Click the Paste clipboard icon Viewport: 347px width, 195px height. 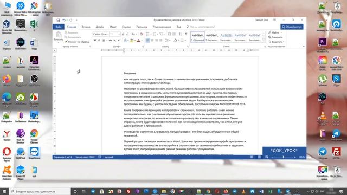point(59,35)
